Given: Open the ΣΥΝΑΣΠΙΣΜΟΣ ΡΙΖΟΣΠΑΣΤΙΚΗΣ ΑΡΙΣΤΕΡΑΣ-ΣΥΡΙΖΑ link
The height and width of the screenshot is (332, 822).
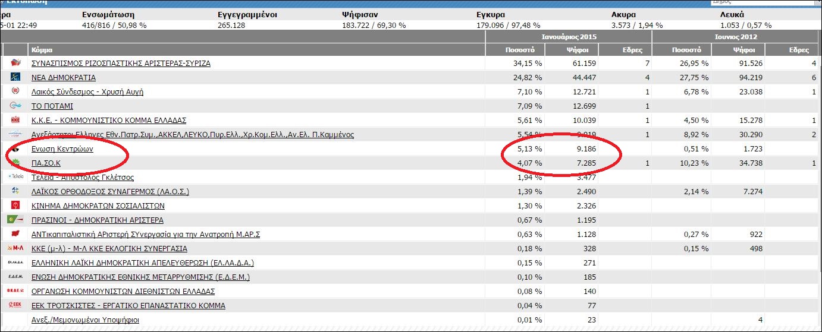Looking at the screenshot, I should click(121, 63).
